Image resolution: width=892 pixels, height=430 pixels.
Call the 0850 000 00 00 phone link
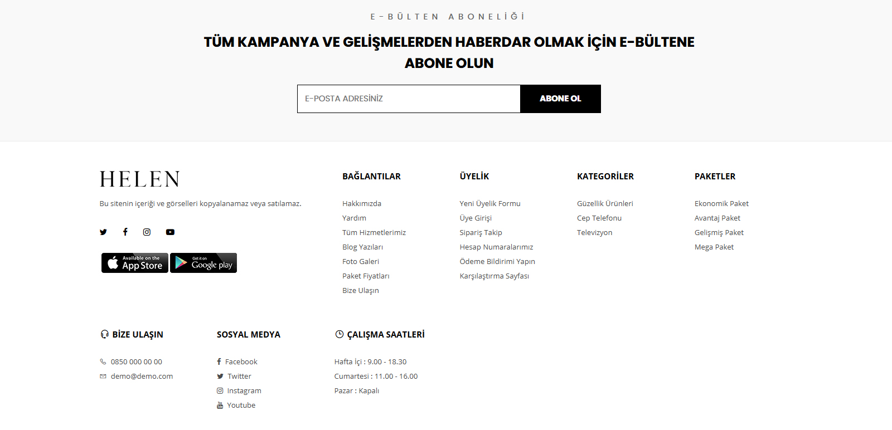point(137,362)
